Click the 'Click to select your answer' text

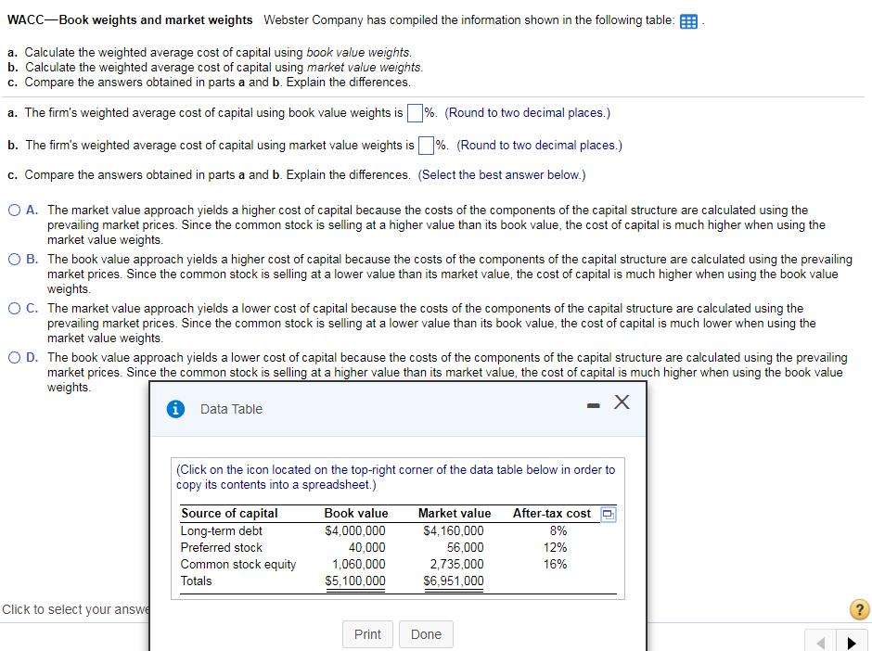pos(70,608)
